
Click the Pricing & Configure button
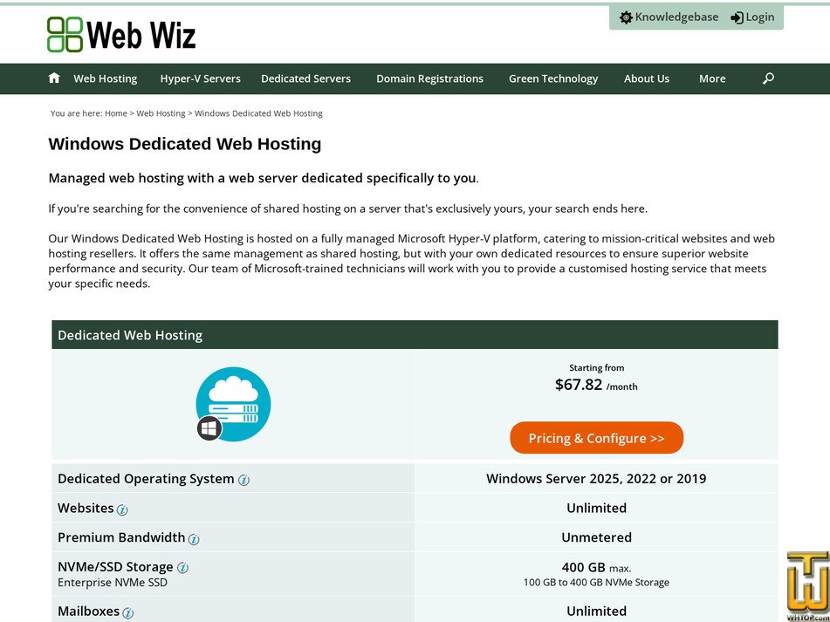596,438
